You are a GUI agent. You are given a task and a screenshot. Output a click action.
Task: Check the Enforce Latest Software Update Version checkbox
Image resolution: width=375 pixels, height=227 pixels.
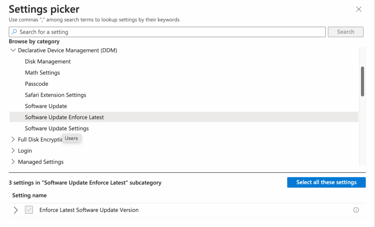point(29,210)
